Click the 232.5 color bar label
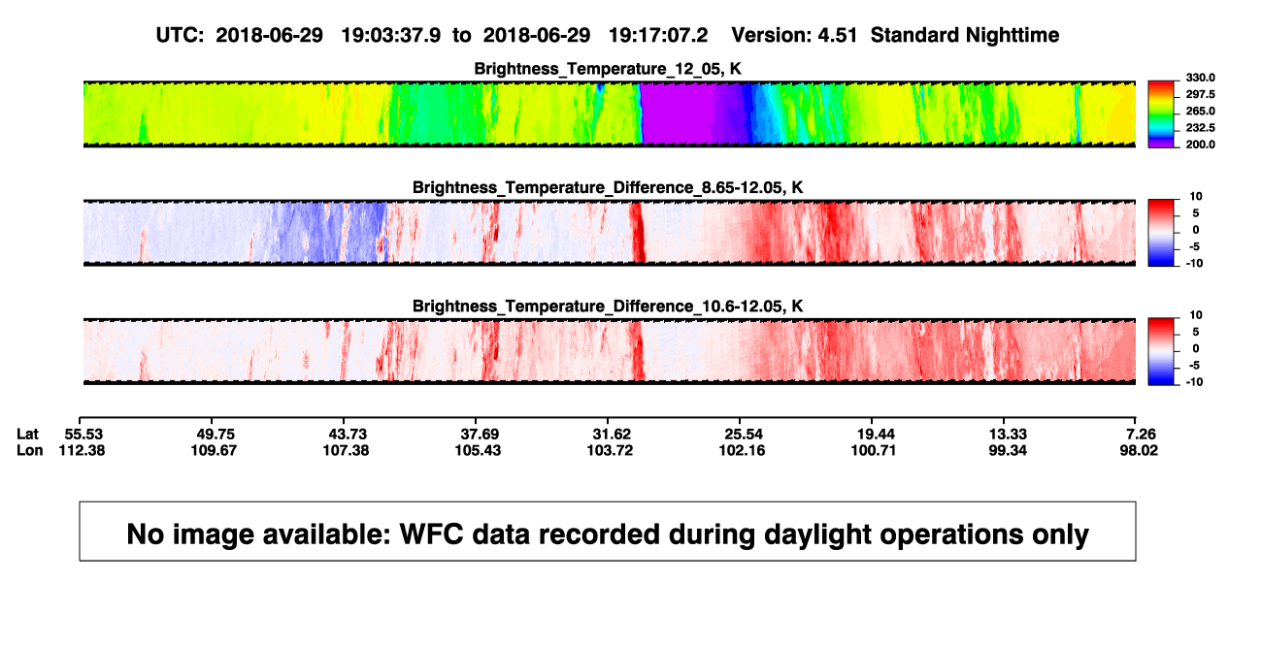The image size is (1262, 647). (x=1199, y=127)
